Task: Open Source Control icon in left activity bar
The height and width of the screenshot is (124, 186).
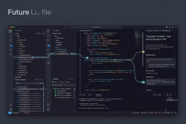Action: (11, 40)
